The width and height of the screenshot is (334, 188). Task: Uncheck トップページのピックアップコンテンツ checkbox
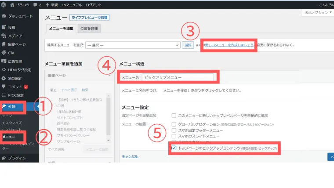point(174,148)
